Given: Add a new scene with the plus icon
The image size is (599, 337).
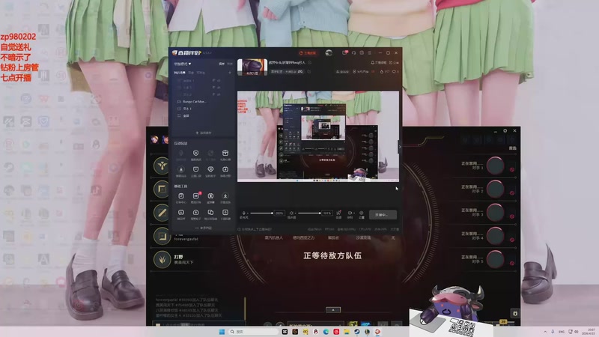Looking at the screenshot, I should pos(230,73).
